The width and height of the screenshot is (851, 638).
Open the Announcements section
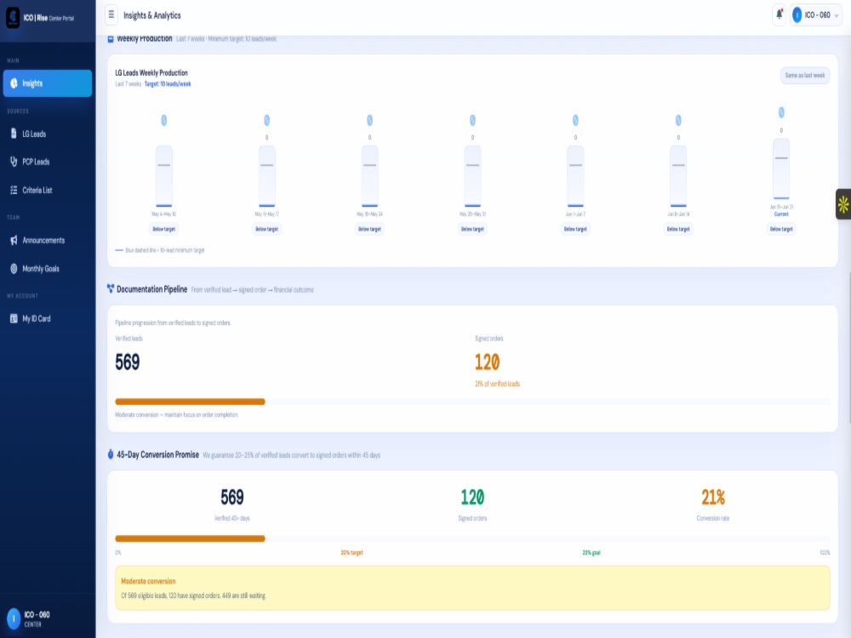[x=48, y=241]
